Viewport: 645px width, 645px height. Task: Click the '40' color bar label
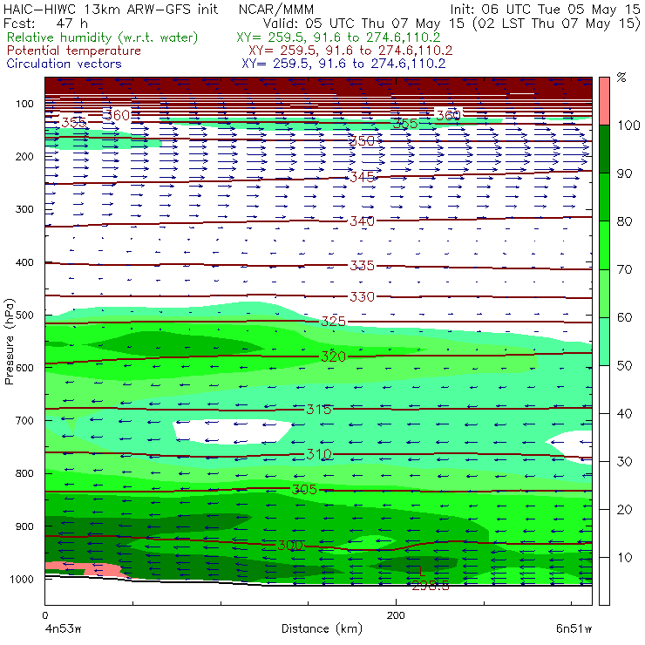tap(624, 414)
